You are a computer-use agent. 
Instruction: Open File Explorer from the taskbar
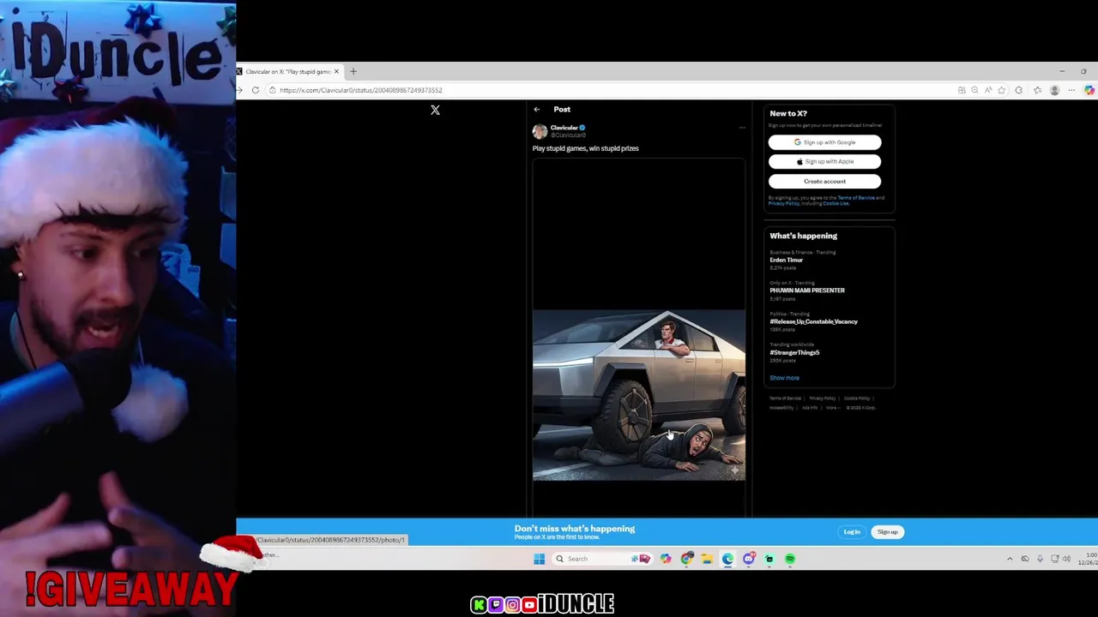pyautogui.click(x=707, y=559)
